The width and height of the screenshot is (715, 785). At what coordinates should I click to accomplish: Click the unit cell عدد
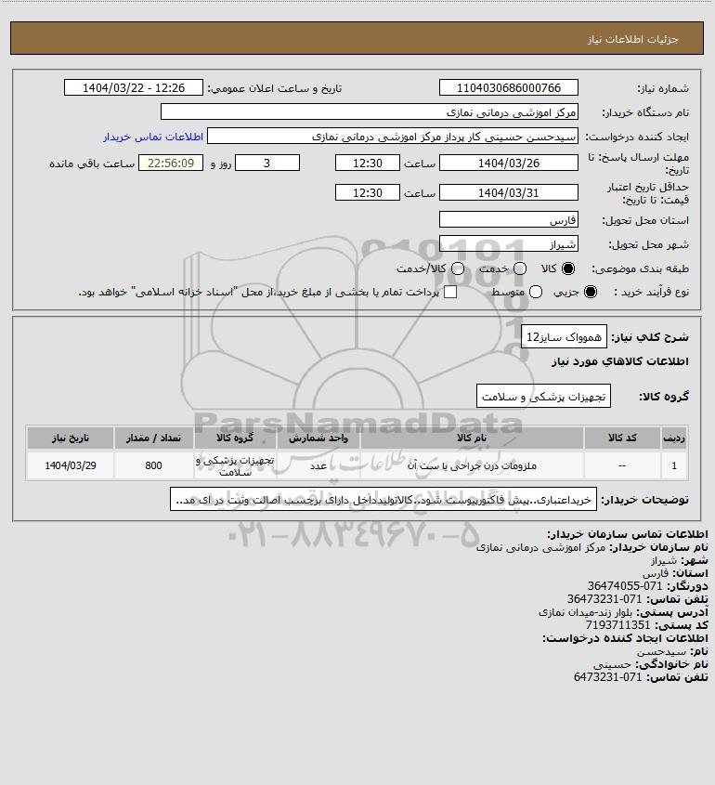pos(318,465)
